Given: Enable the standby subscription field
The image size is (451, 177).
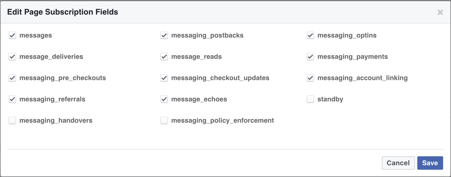Looking at the screenshot, I should 310,99.
